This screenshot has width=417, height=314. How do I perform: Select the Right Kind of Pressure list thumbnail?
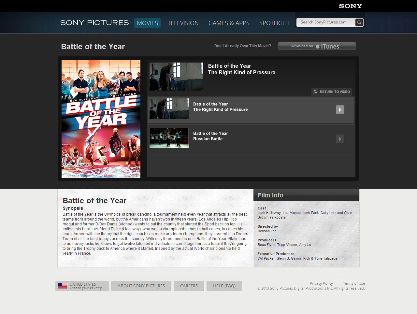click(x=169, y=108)
